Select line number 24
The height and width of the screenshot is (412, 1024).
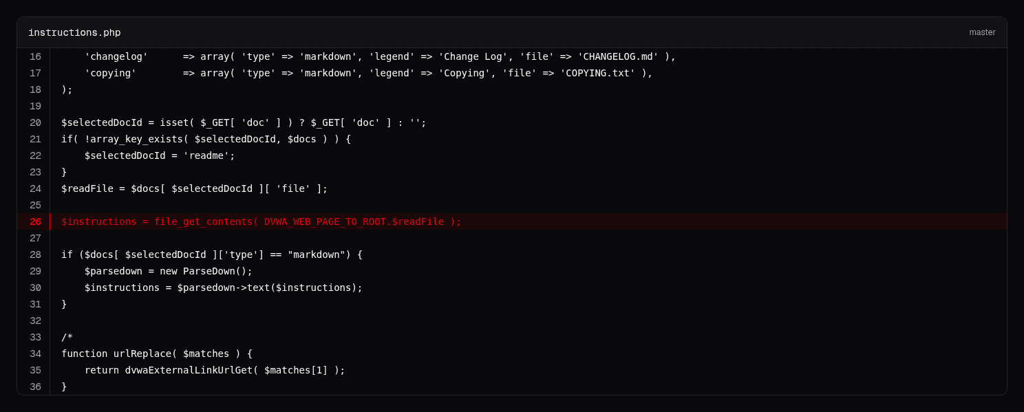coord(35,188)
